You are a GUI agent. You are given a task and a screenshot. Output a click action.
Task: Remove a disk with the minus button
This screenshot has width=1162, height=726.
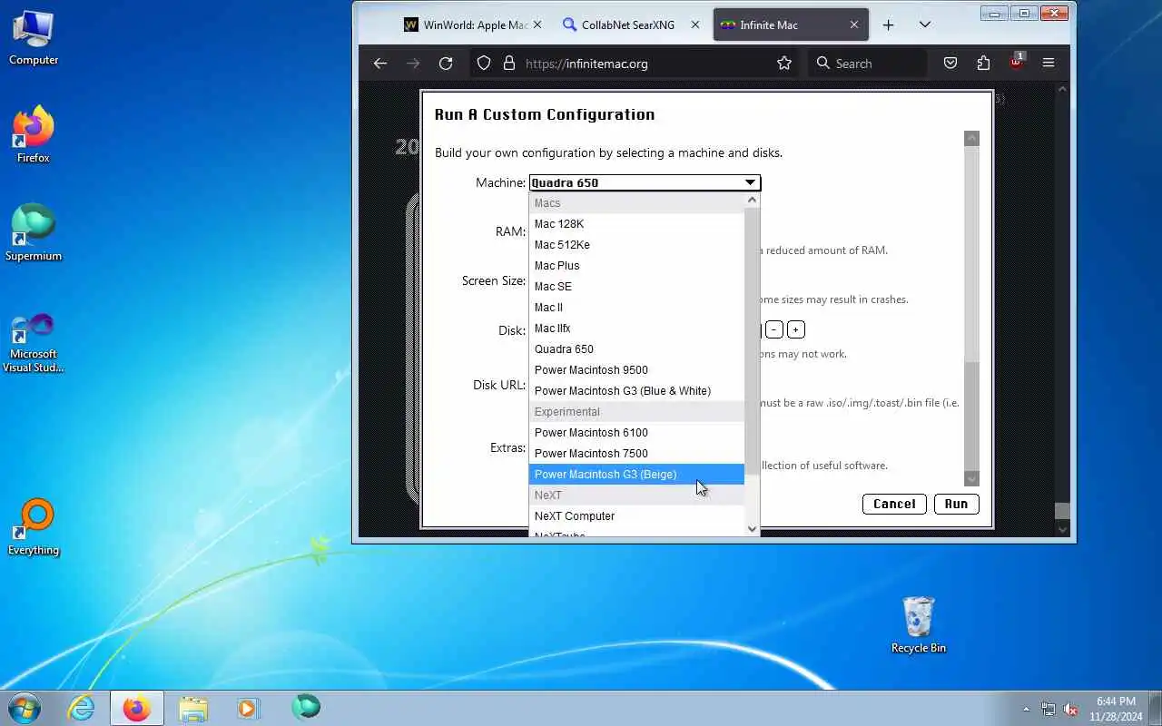pyautogui.click(x=774, y=329)
